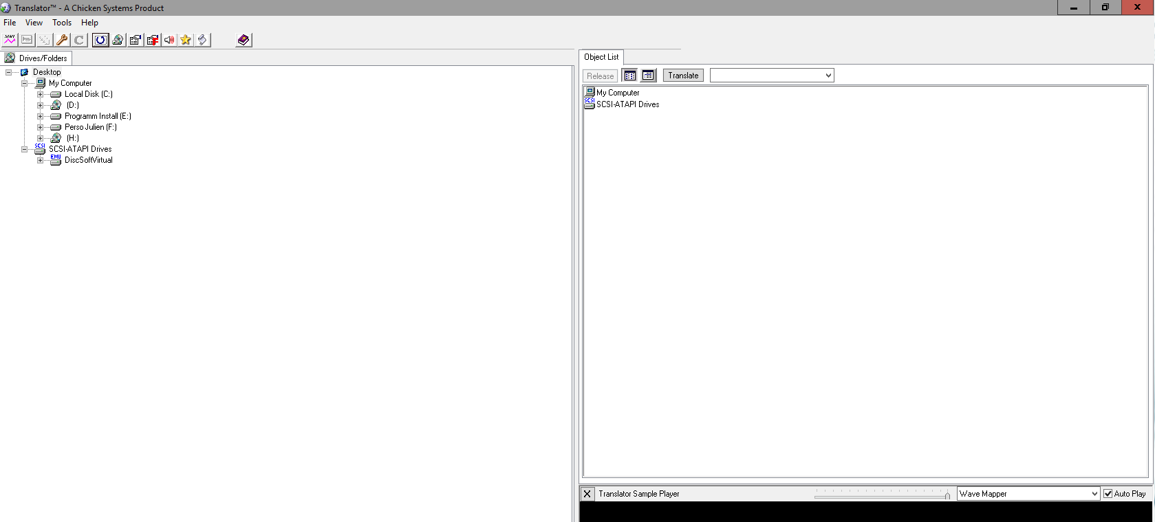Open the Help menu

click(89, 23)
